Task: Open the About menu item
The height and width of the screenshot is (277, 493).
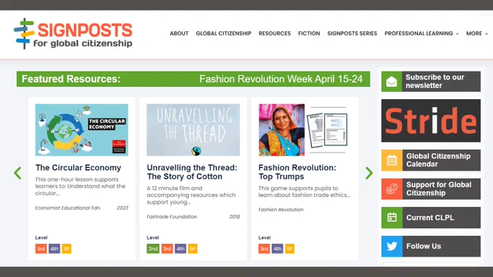Action: [179, 33]
